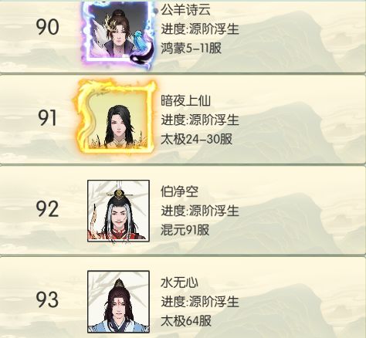Click rank number 90
This screenshot has height=338, width=366.
47,27
